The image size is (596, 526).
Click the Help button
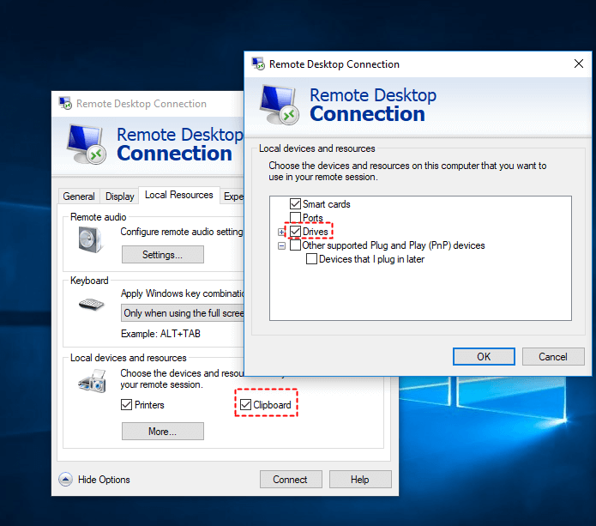[360, 479]
